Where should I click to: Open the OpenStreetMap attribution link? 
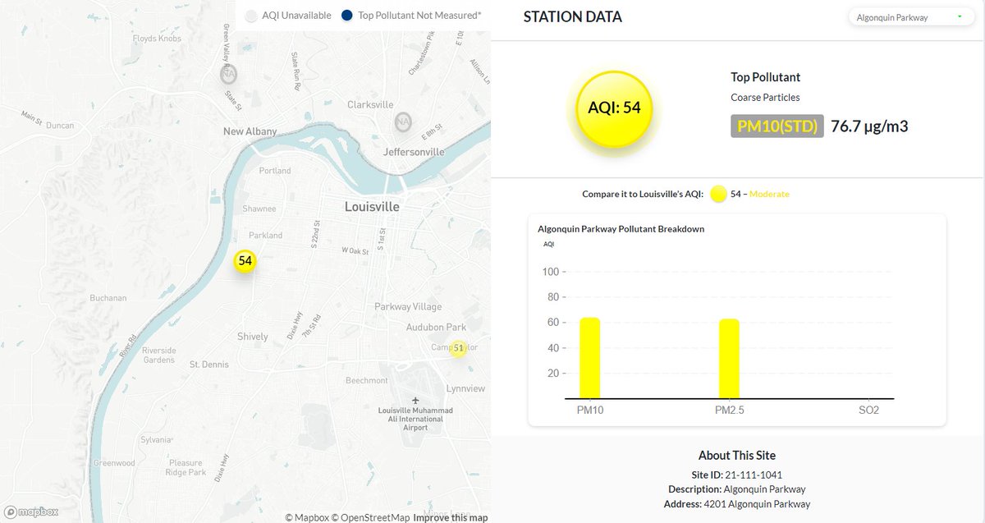click(369, 517)
